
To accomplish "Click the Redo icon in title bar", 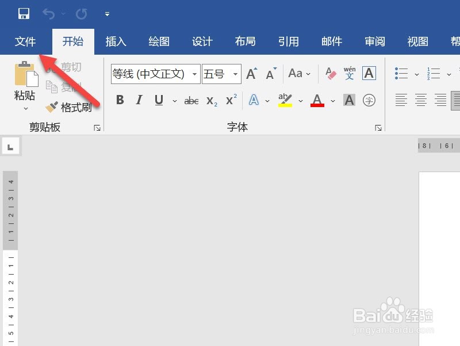I will tap(82, 14).
